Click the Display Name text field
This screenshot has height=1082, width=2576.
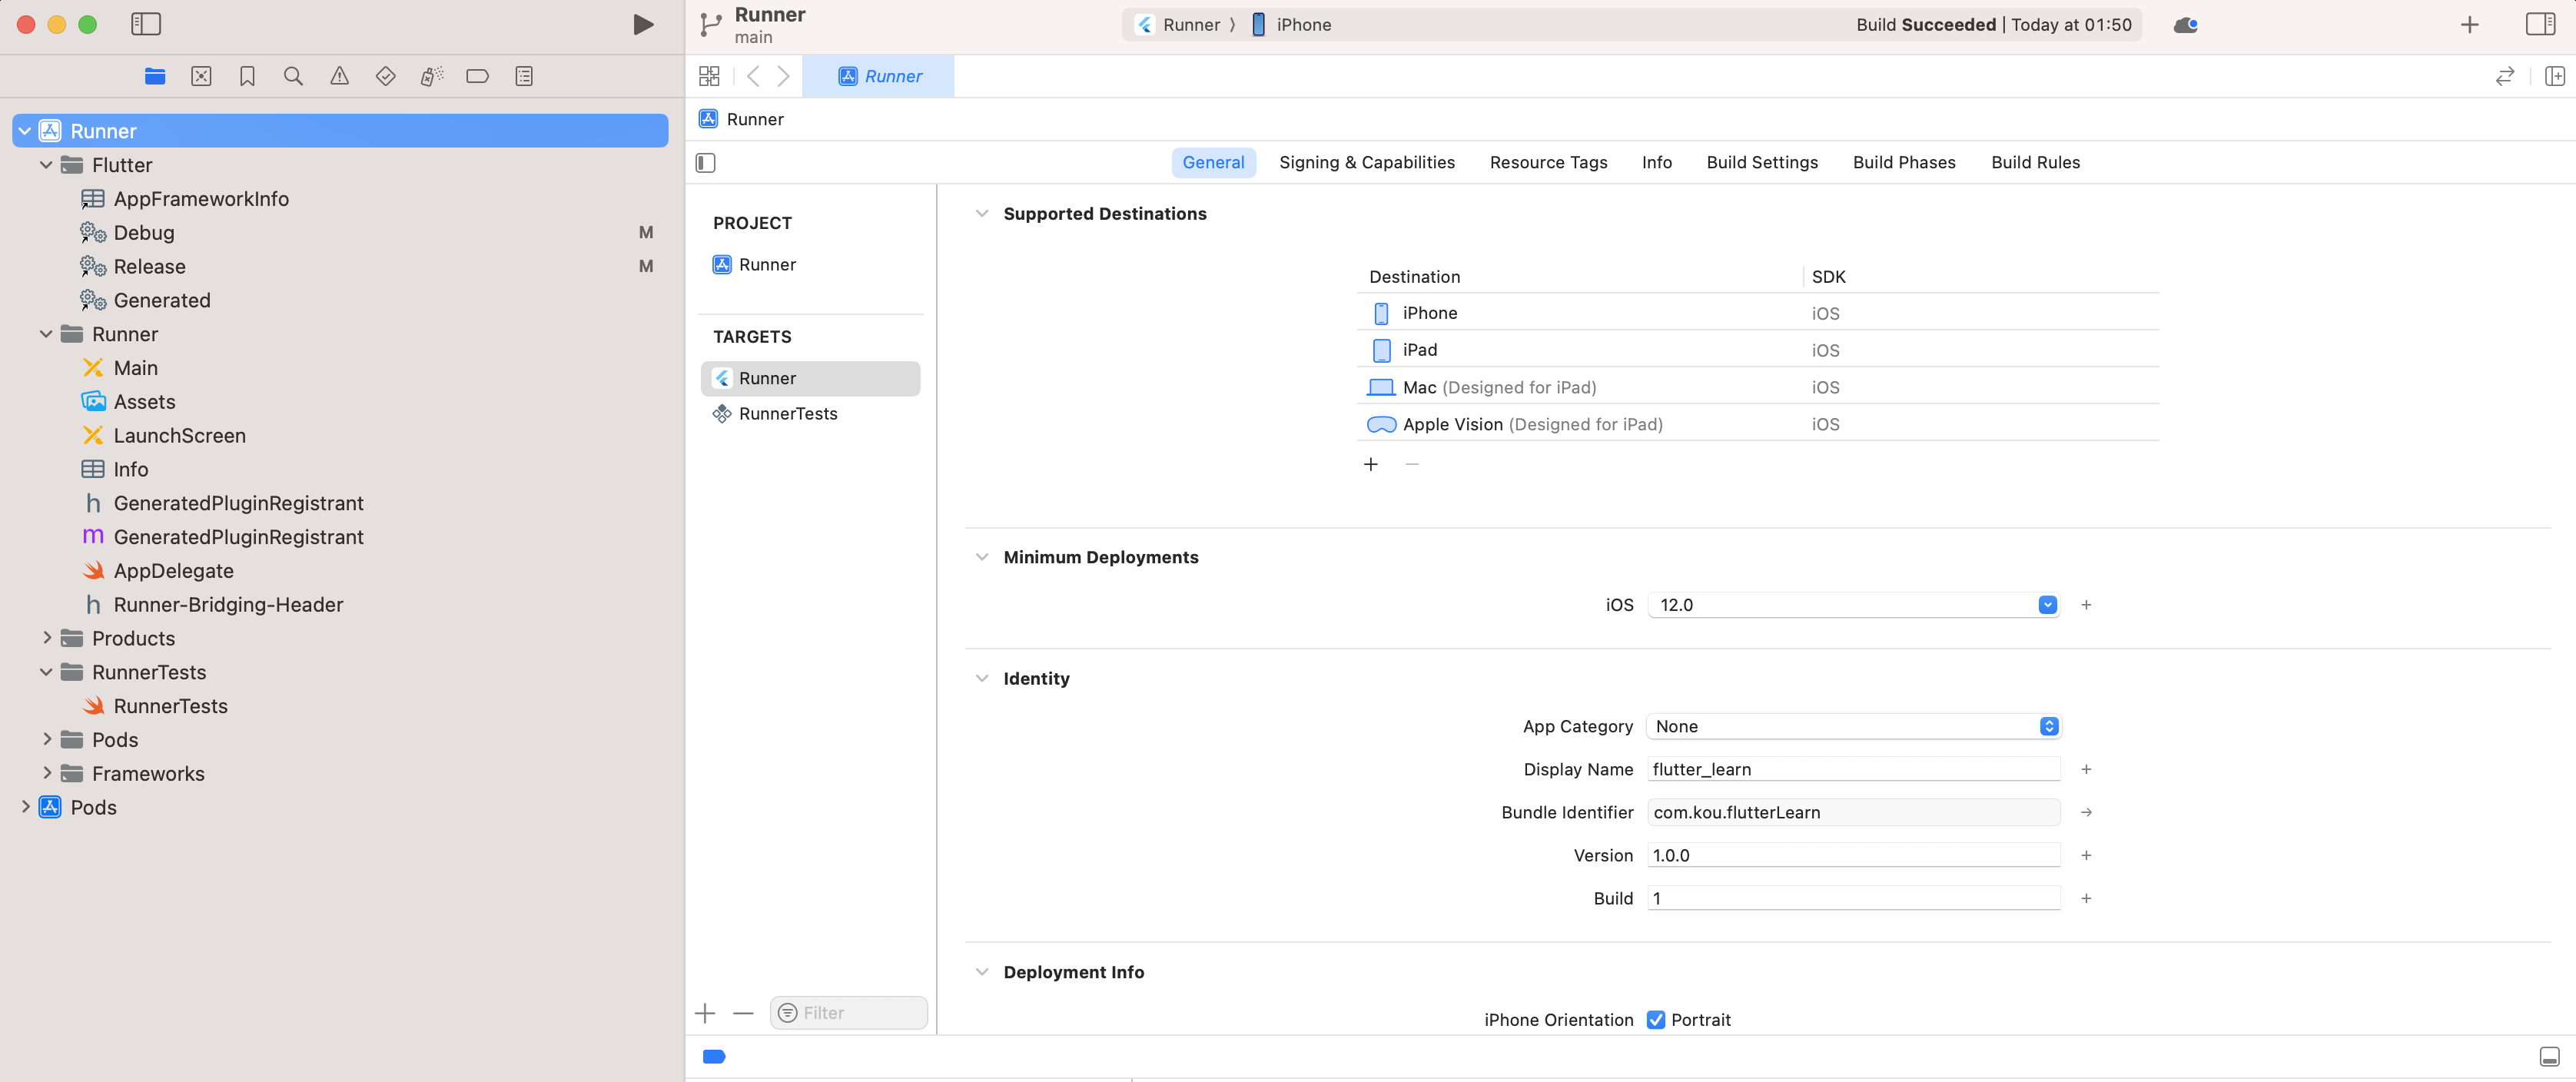[1852, 769]
